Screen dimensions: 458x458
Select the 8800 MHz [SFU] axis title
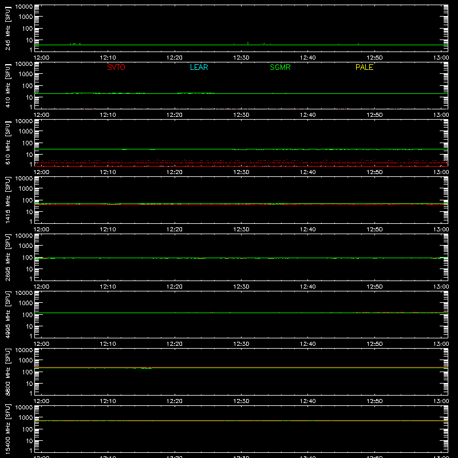coord(7,372)
